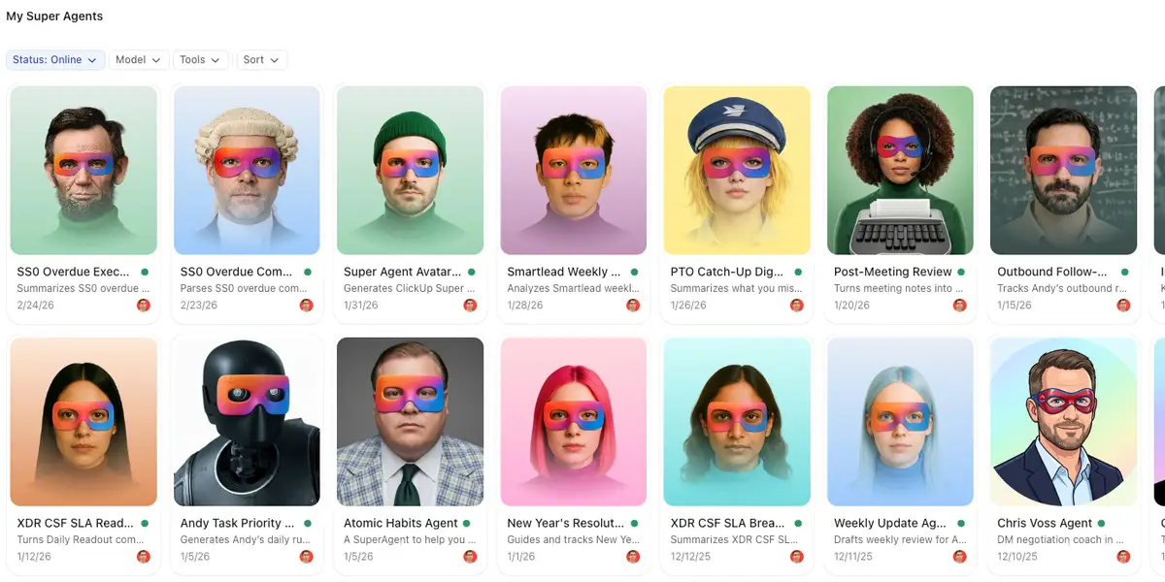Click the Post-Meeting Review agent name
This screenshot has width=1165, height=582.
[x=892, y=273]
